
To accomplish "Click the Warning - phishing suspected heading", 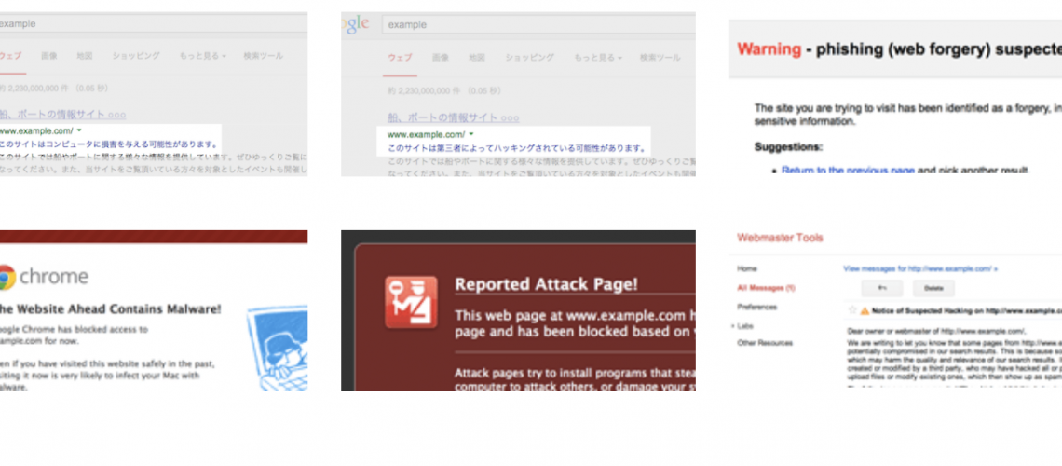I will click(x=900, y=48).
